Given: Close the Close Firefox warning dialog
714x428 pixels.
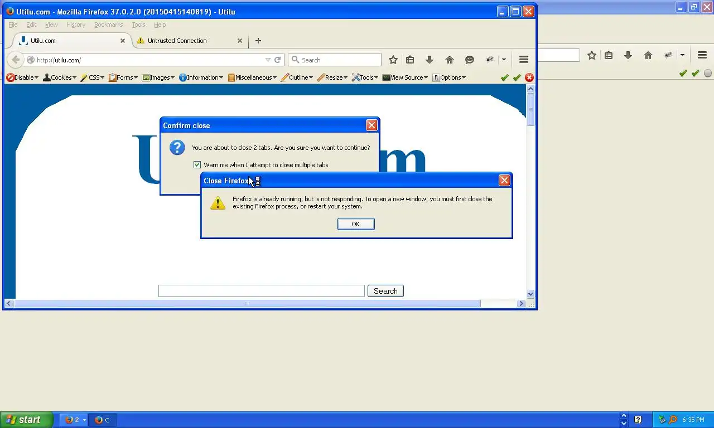Looking at the screenshot, I should (x=504, y=181).
